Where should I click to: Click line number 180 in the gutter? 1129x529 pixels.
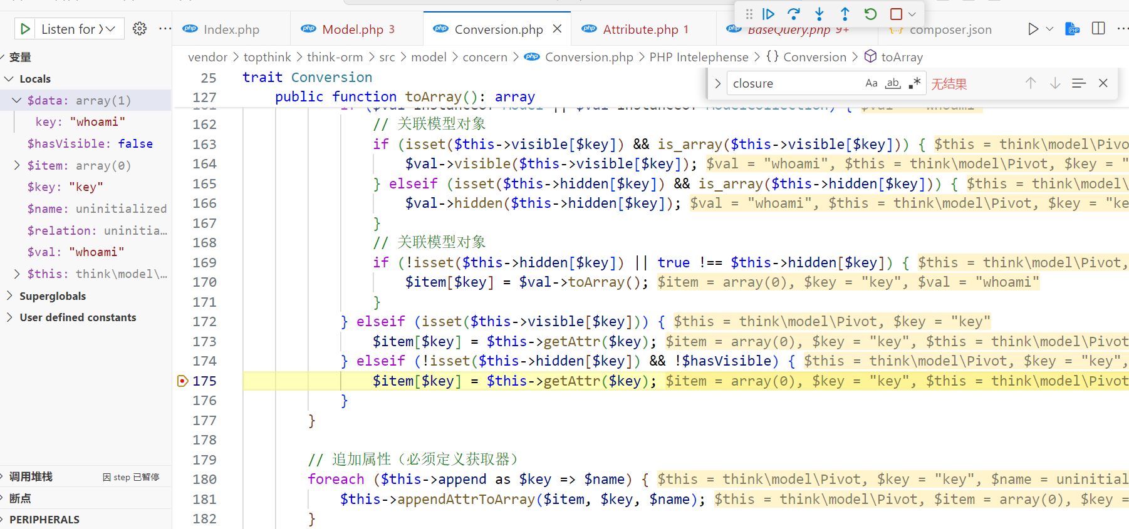coord(204,480)
